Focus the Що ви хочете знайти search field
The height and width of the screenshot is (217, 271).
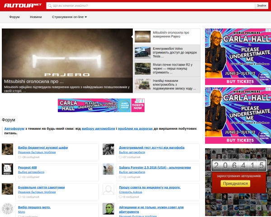click(150, 6)
